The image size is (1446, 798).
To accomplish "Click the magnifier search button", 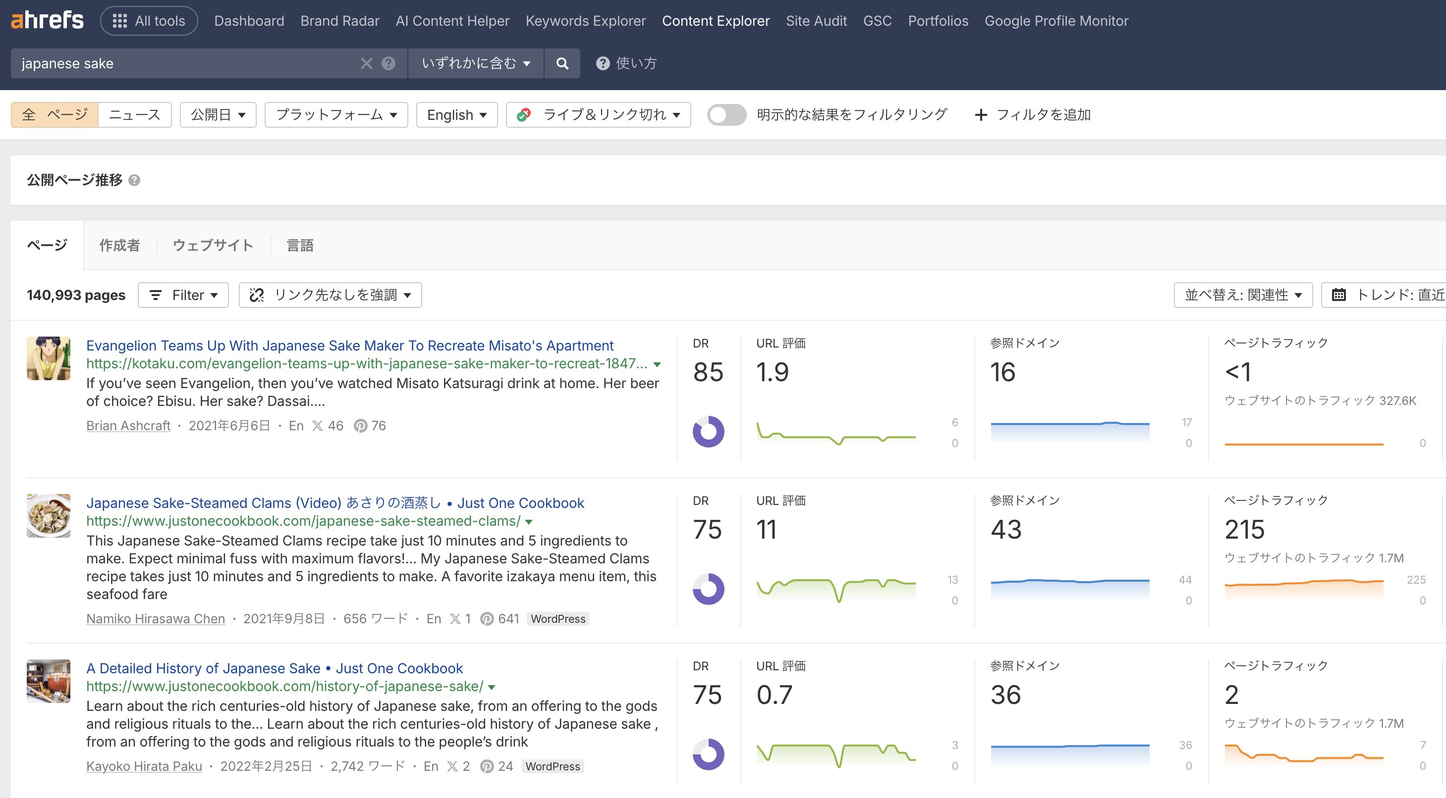I will (x=562, y=63).
